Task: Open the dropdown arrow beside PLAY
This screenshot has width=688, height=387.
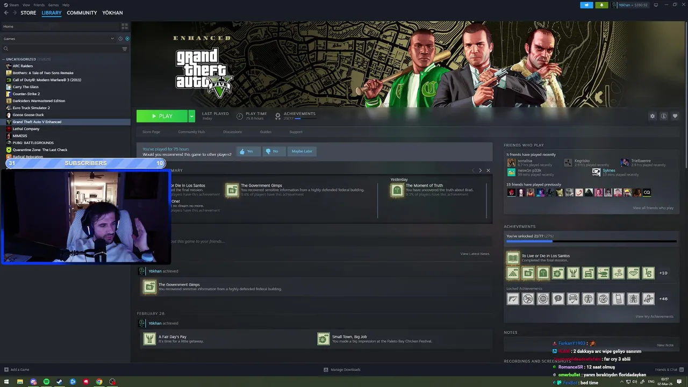Action: click(x=191, y=116)
